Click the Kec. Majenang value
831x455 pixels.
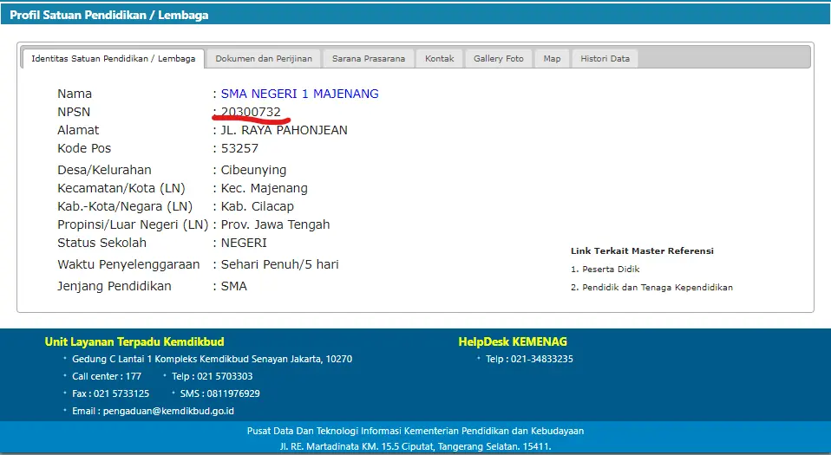tap(264, 188)
